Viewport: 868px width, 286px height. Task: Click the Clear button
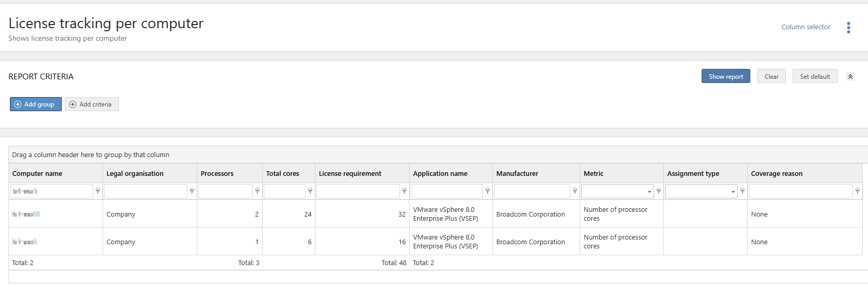click(771, 76)
